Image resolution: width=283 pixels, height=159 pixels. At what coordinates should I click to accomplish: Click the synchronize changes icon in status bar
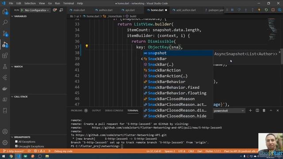point(29,151)
